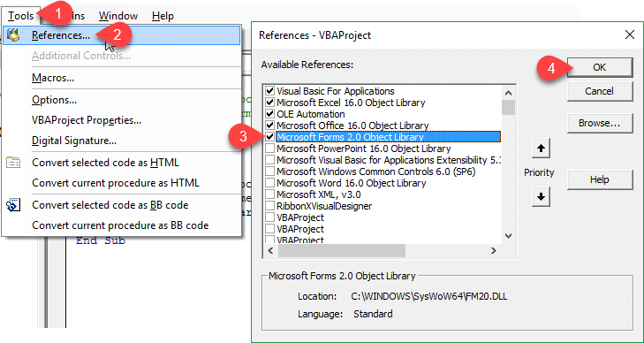This screenshot has height=343, width=644.
Task: Open the Help menu
Action: click(x=163, y=16)
